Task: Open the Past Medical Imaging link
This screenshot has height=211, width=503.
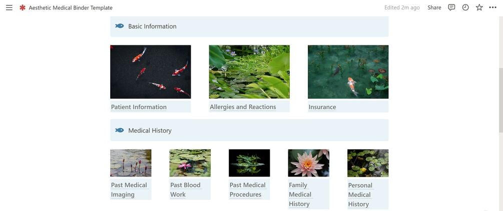Action: (129, 190)
